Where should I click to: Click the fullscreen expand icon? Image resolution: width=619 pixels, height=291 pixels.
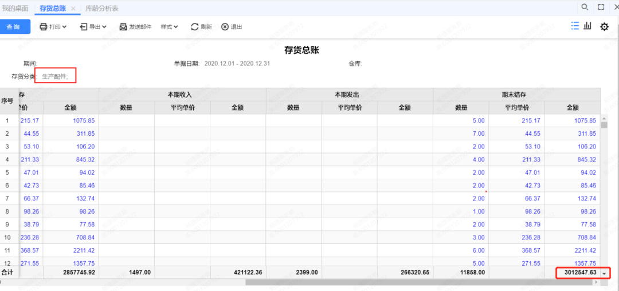pyautogui.click(x=601, y=7)
